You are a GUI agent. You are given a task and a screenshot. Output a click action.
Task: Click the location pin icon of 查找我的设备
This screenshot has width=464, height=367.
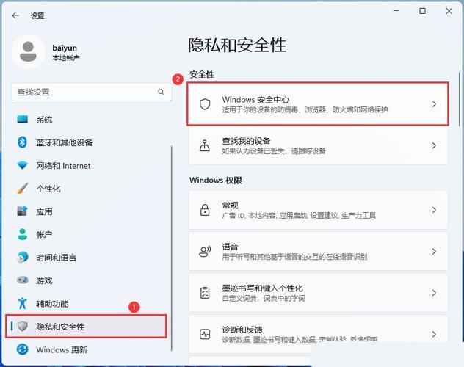click(205, 145)
